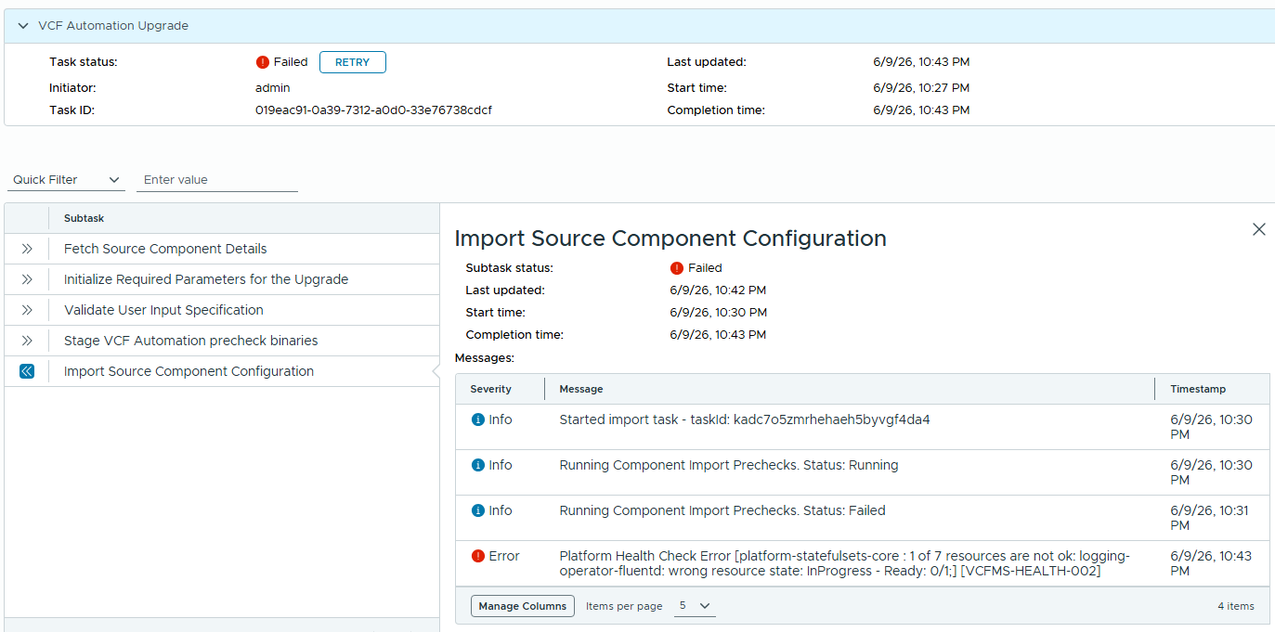Click the red Failed subtask status icon
This screenshot has height=632, width=1275.
677,268
